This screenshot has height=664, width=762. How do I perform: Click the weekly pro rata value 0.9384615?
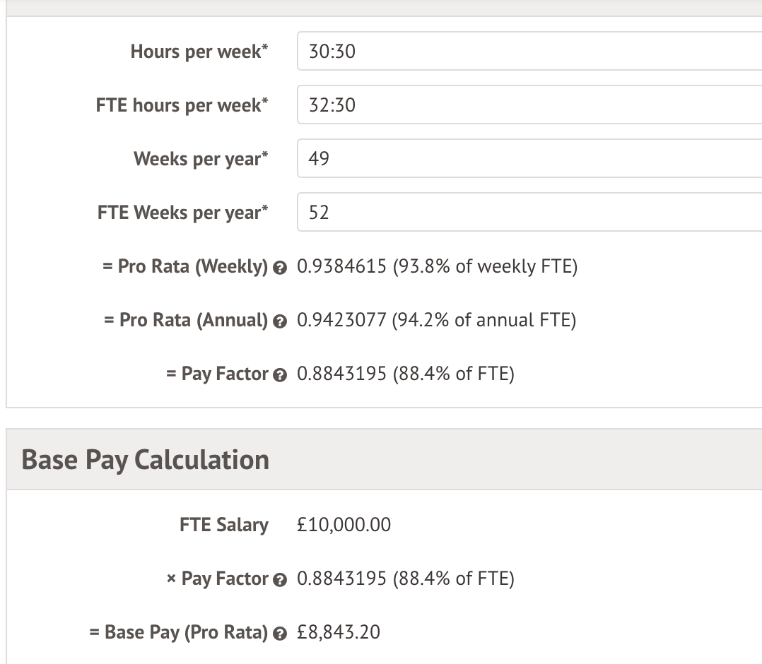pos(341,267)
